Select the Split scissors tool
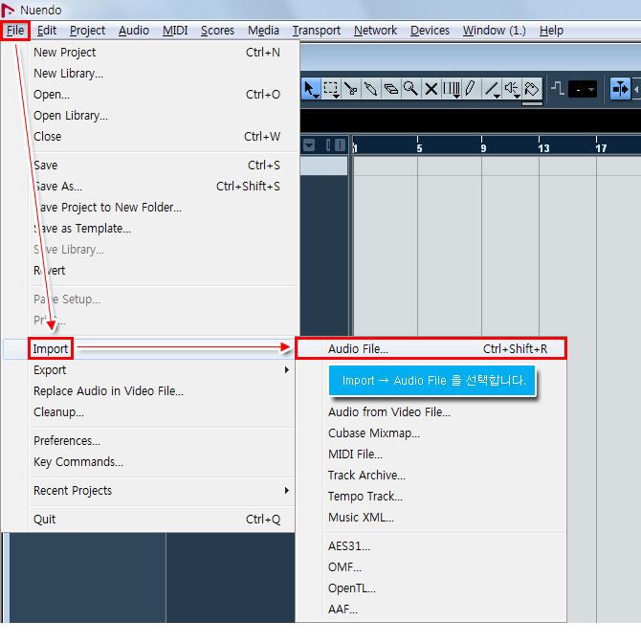 (351, 89)
